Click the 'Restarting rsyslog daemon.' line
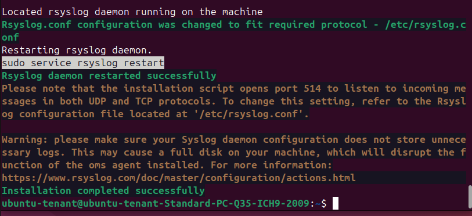The height and width of the screenshot is (216, 472). 77,51
